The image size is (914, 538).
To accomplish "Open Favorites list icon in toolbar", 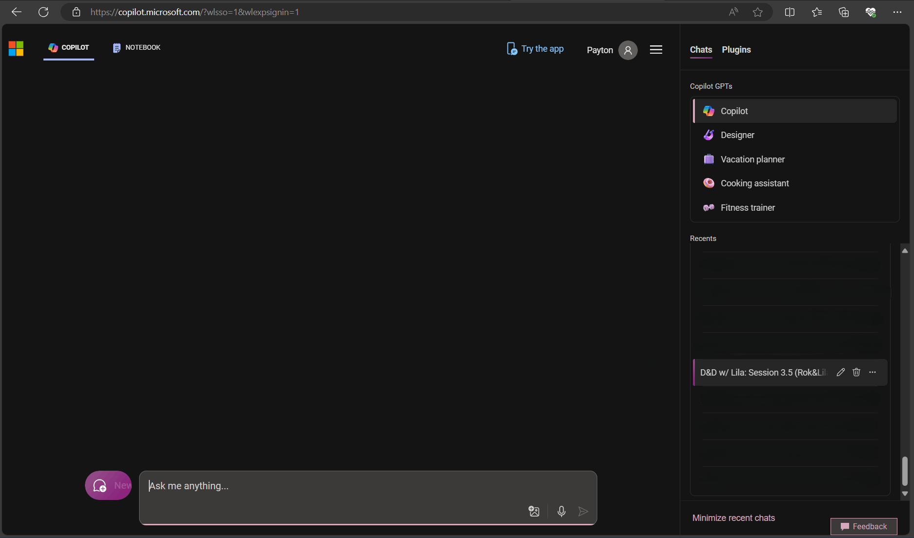I will point(817,12).
